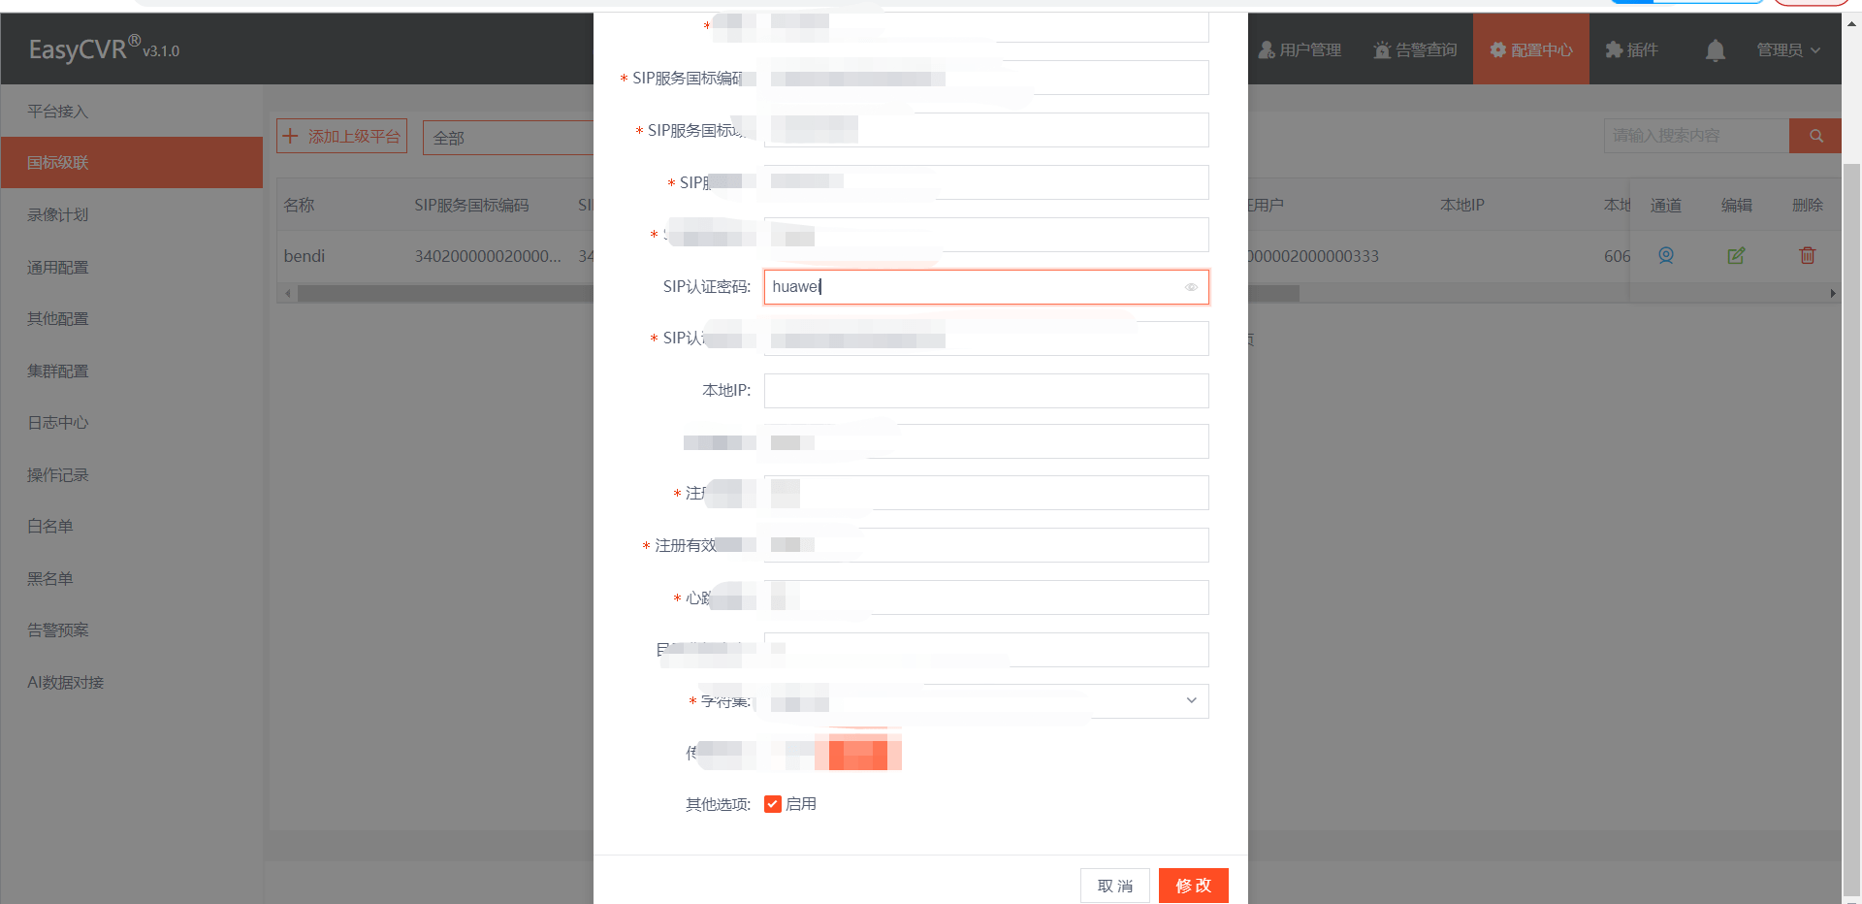Expand the 管理员 account dropdown
The image size is (1862, 904).
pyautogui.click(x=1788, y=49)
